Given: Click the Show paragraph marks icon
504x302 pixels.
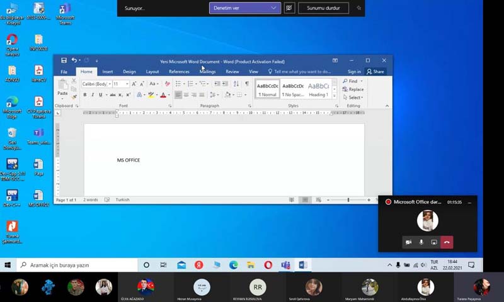Looking at the screenshot, I should pos(246,84).
